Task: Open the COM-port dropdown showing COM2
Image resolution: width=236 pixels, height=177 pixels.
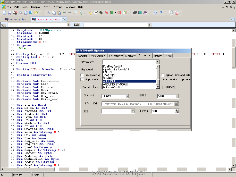Action: (127, 96)
